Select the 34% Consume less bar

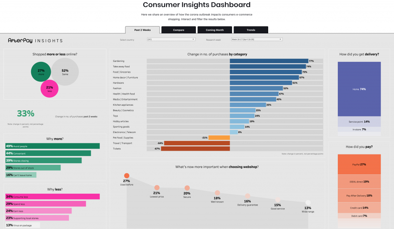52,197
